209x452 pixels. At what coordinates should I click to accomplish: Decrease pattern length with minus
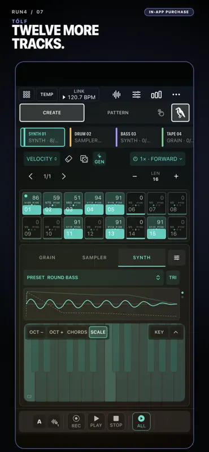pyautogui.click(x=134, y=176)
